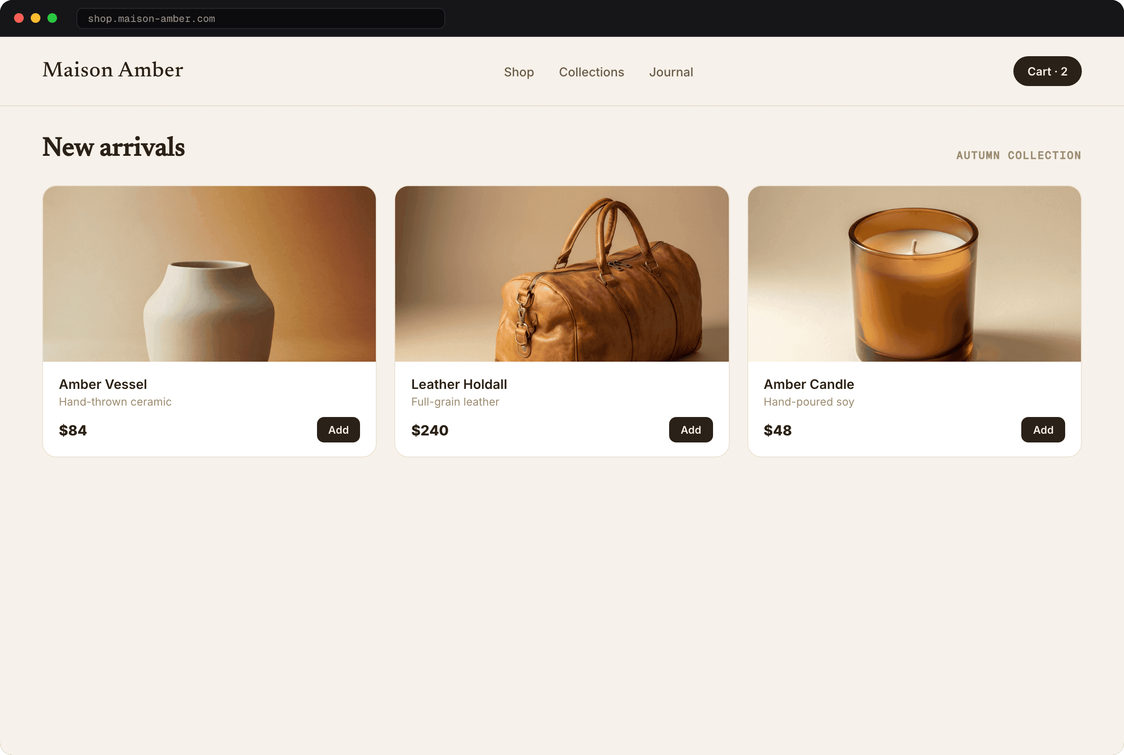The image size is (1124, 755).
Task: Open the Leather Holdall product image
Action: (x=562, y=273)
